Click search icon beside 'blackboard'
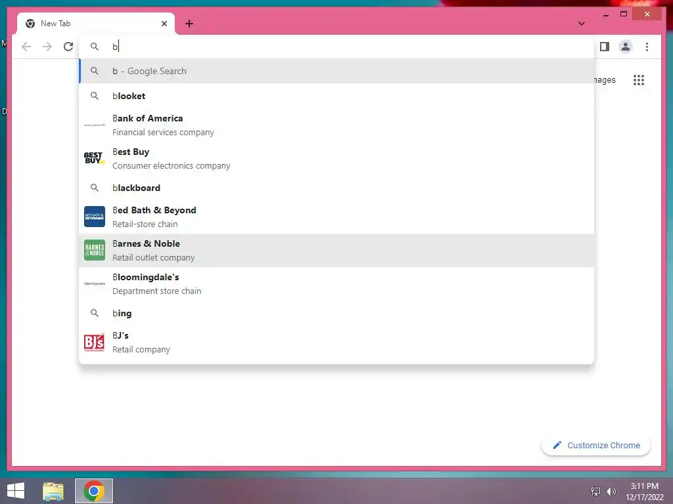Image resolution: width=673 pixels, height=504 pixels. point(95,188)
